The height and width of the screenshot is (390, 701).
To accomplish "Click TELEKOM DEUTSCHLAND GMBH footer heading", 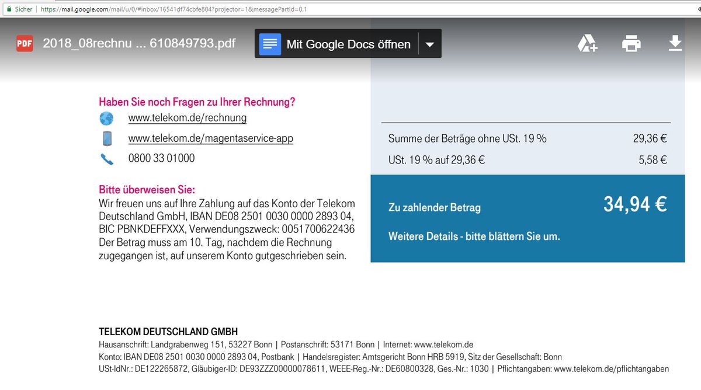I will 168,332.
